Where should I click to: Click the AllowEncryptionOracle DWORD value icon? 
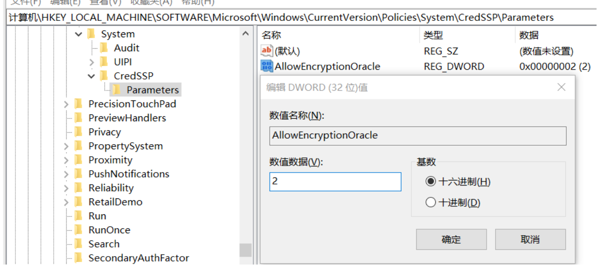[267, 66]
